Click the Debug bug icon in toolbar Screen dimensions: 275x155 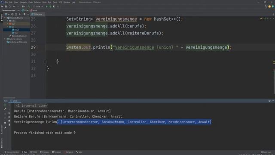tap(50, 6)
